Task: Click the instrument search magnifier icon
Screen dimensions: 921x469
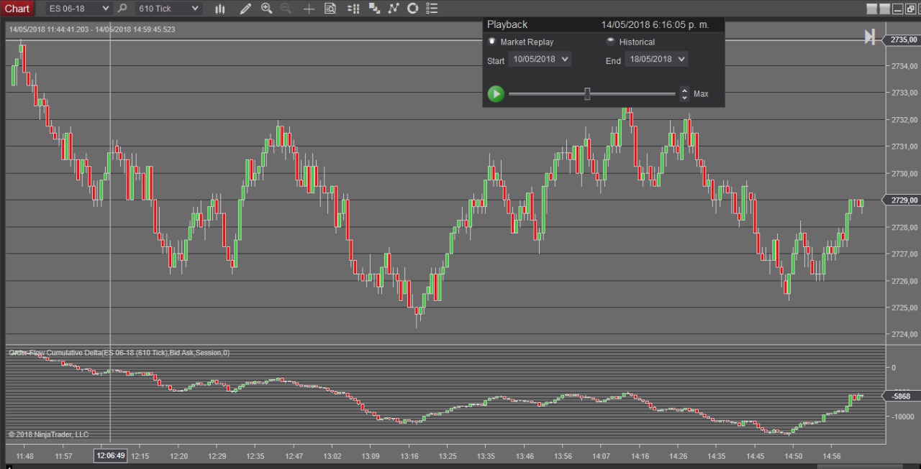Action: (122, 9)
